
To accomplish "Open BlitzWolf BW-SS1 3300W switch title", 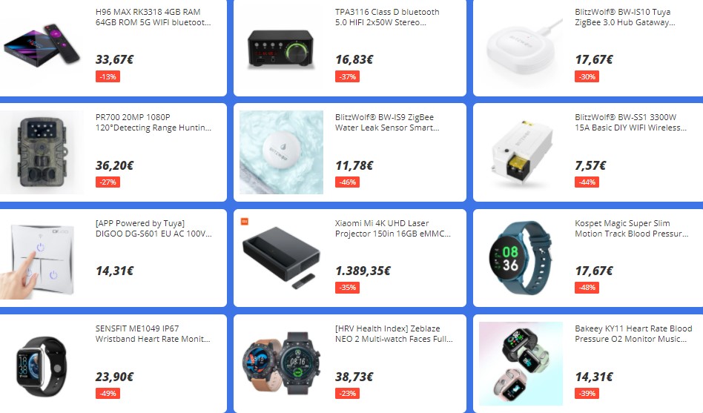I will point(630,122).
